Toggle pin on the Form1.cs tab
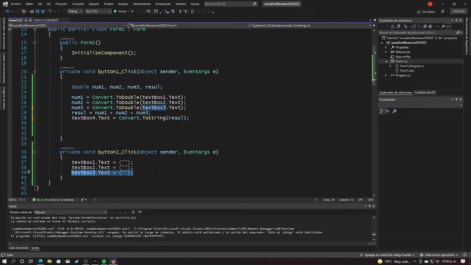471x265 pixels. point(26,20)
